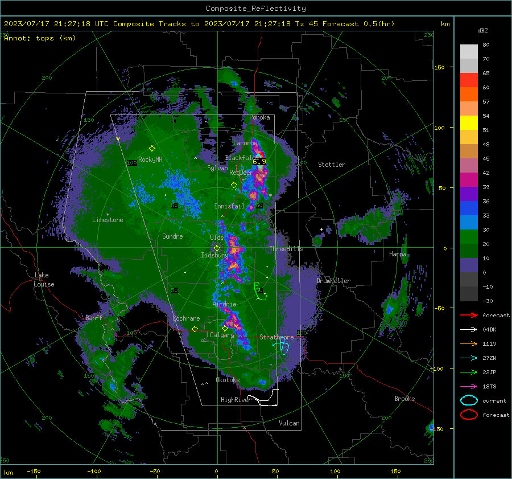
Task: Select the white 04DK track arrow
Action: [469, 330]
